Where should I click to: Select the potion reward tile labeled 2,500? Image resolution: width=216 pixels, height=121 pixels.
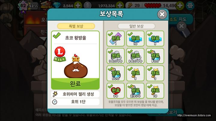(135, 91)
